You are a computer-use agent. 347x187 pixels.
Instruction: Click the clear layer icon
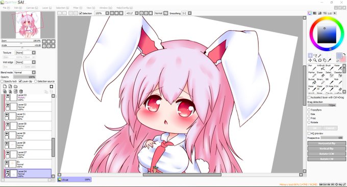[15, 91]
